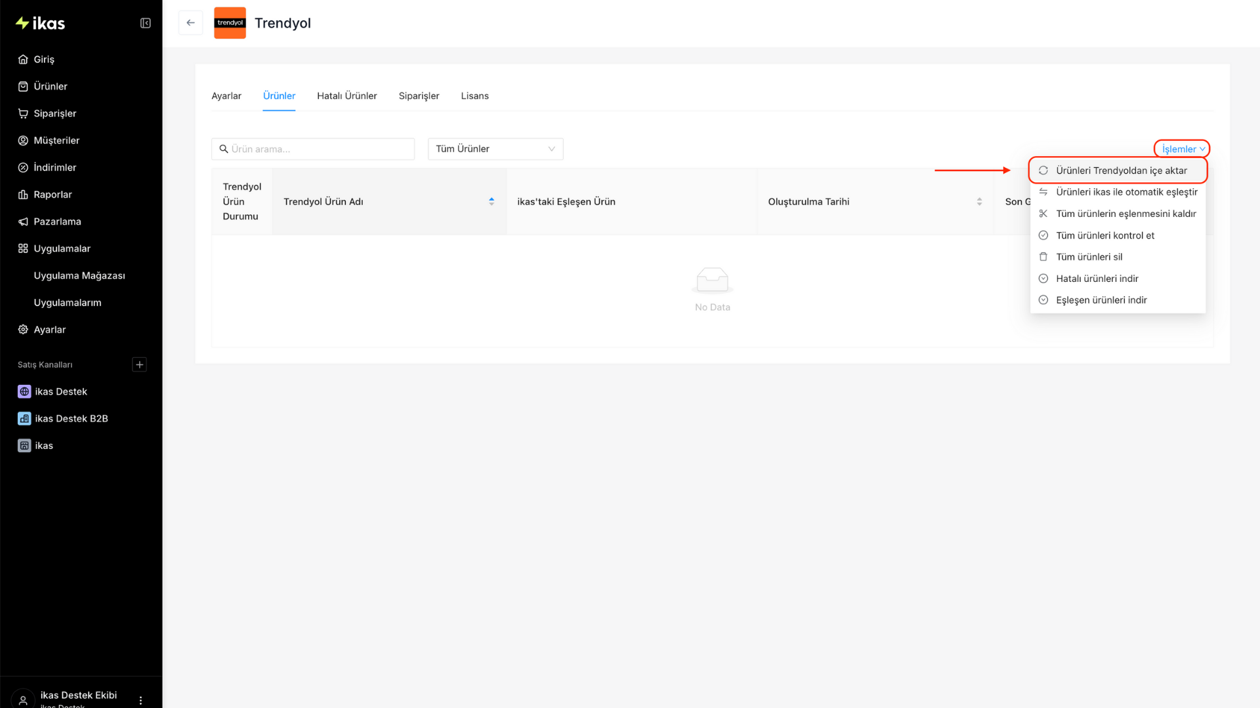Screen dimensions: 1260x708
Task: Switch to the Hatalı Ürünler tab
Action: coord(347,96)
